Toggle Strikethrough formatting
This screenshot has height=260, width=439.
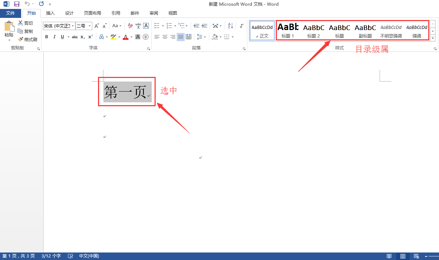point(74,37)
